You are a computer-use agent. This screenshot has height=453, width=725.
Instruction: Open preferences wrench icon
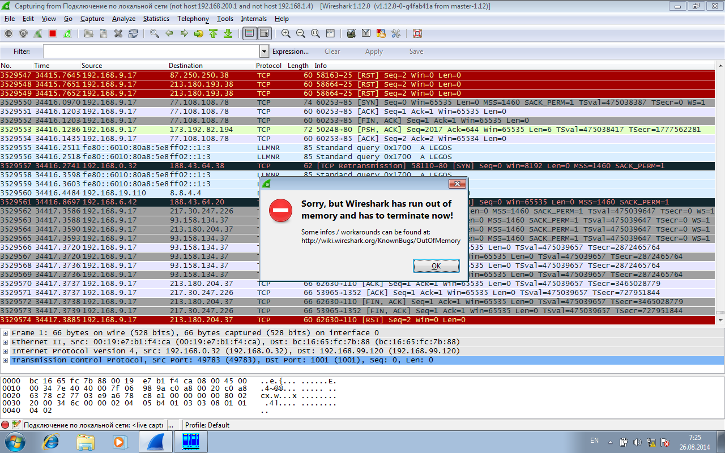pyautogui.click(x=396, y=33)
